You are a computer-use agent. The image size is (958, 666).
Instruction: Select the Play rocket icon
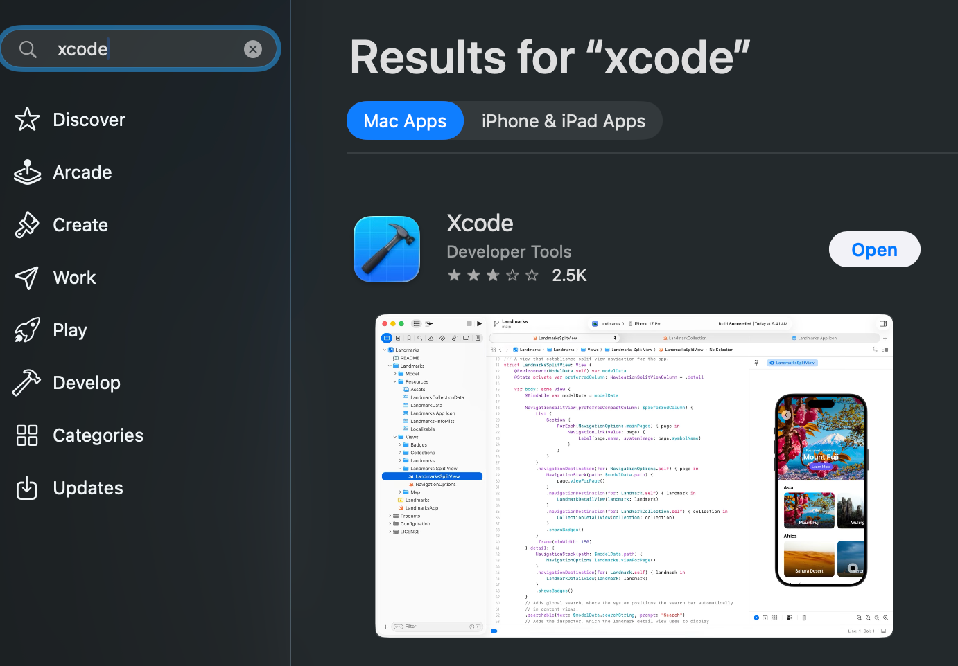(27, 330)
